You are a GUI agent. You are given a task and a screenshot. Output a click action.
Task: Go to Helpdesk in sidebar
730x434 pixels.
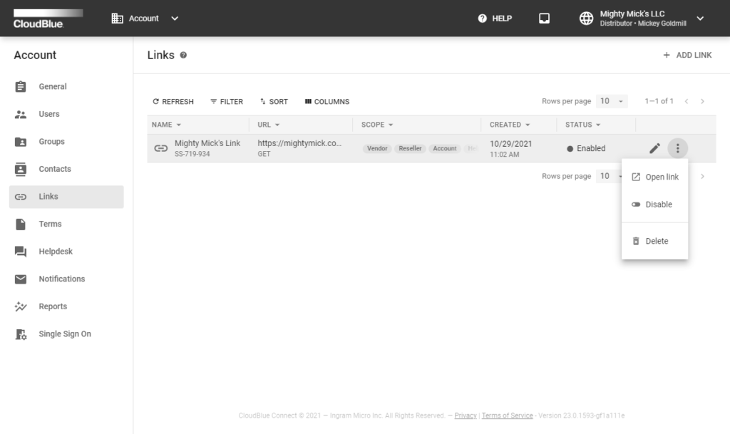pos(56,252)
